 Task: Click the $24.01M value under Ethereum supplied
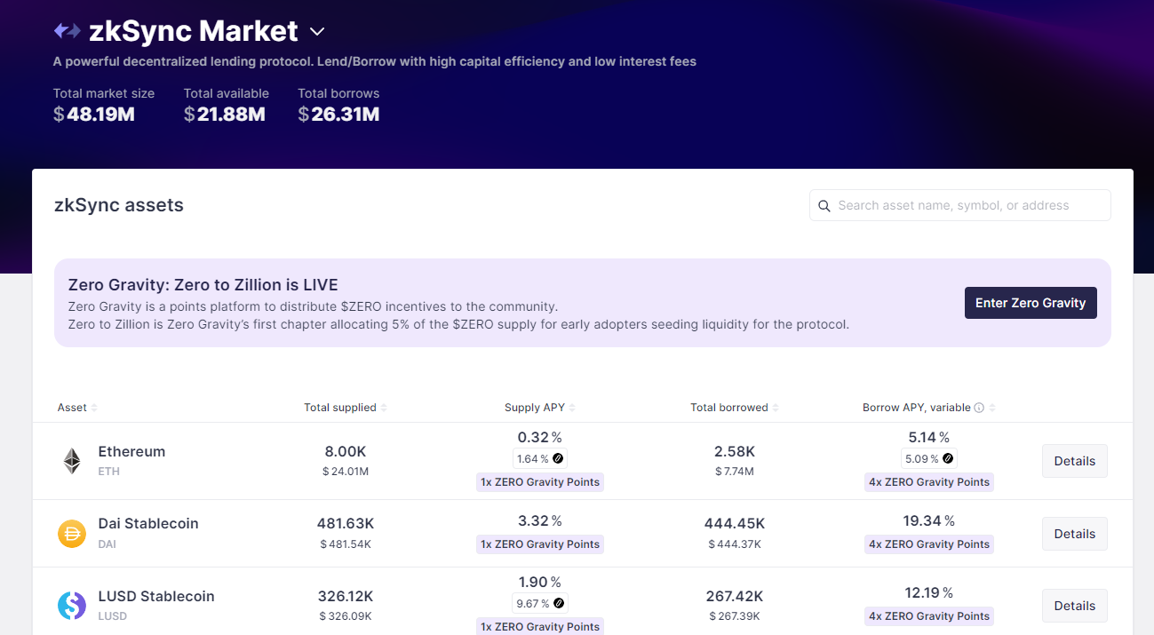tap(346, 472)
